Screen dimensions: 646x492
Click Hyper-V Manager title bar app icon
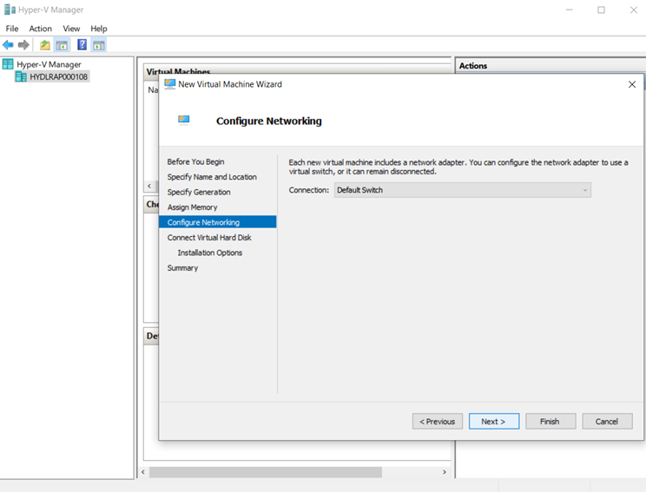tap(10, 10)
